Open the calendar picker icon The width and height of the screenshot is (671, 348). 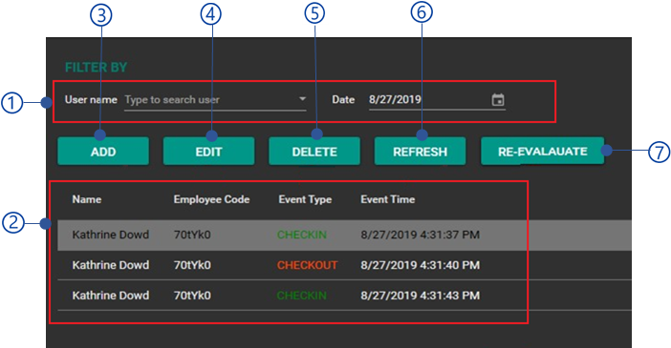(498, 100)
